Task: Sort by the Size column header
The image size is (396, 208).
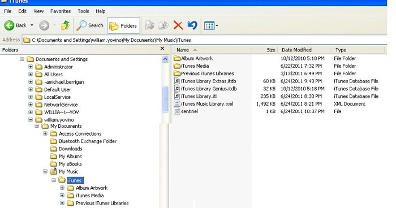Action: (264, 50)
